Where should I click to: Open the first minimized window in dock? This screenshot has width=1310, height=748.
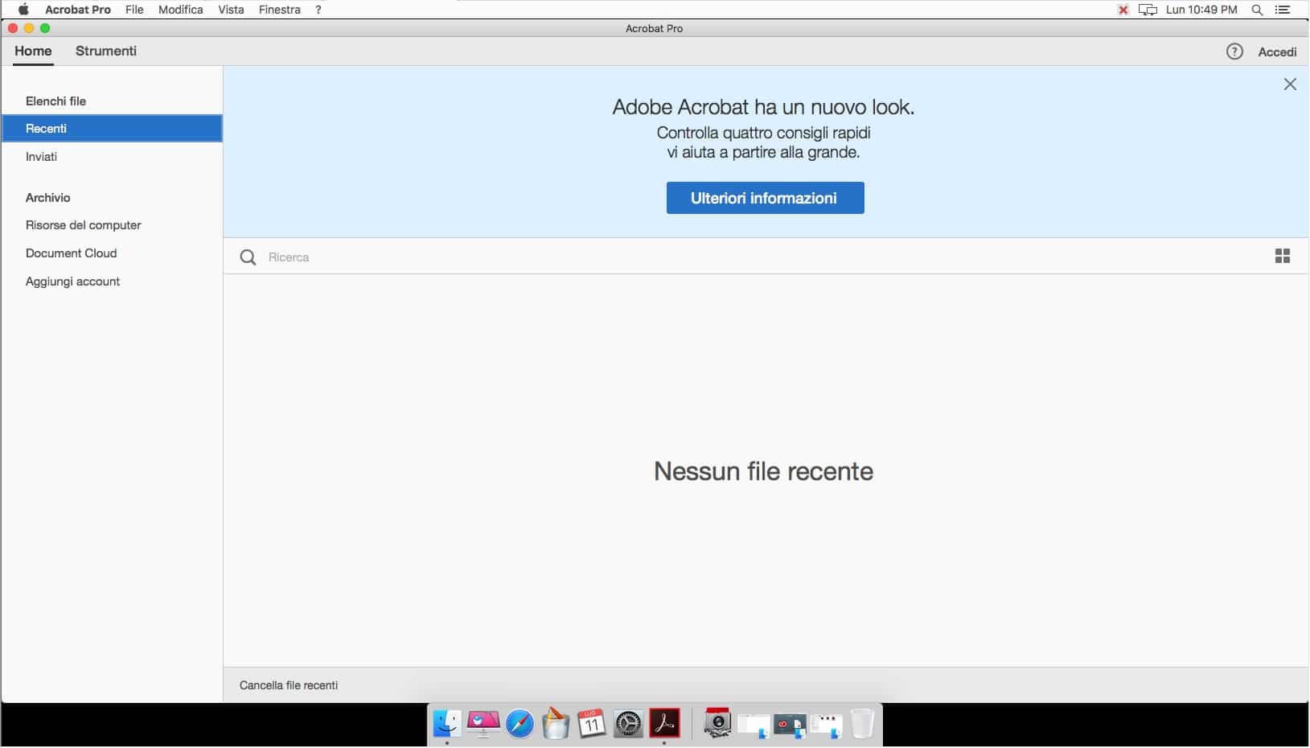tap(753, 725)
